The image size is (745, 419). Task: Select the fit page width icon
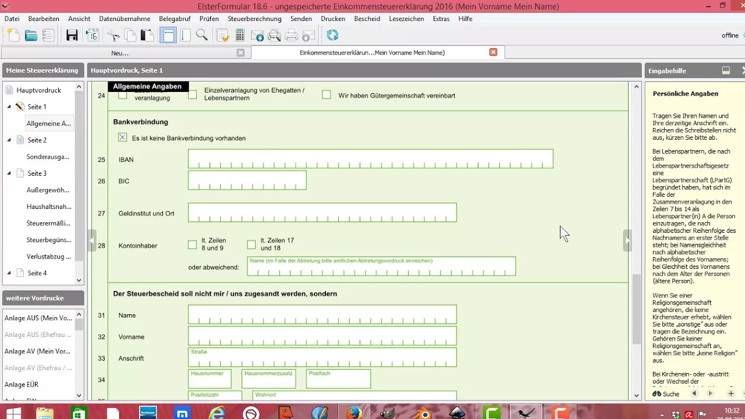[168, 35]
